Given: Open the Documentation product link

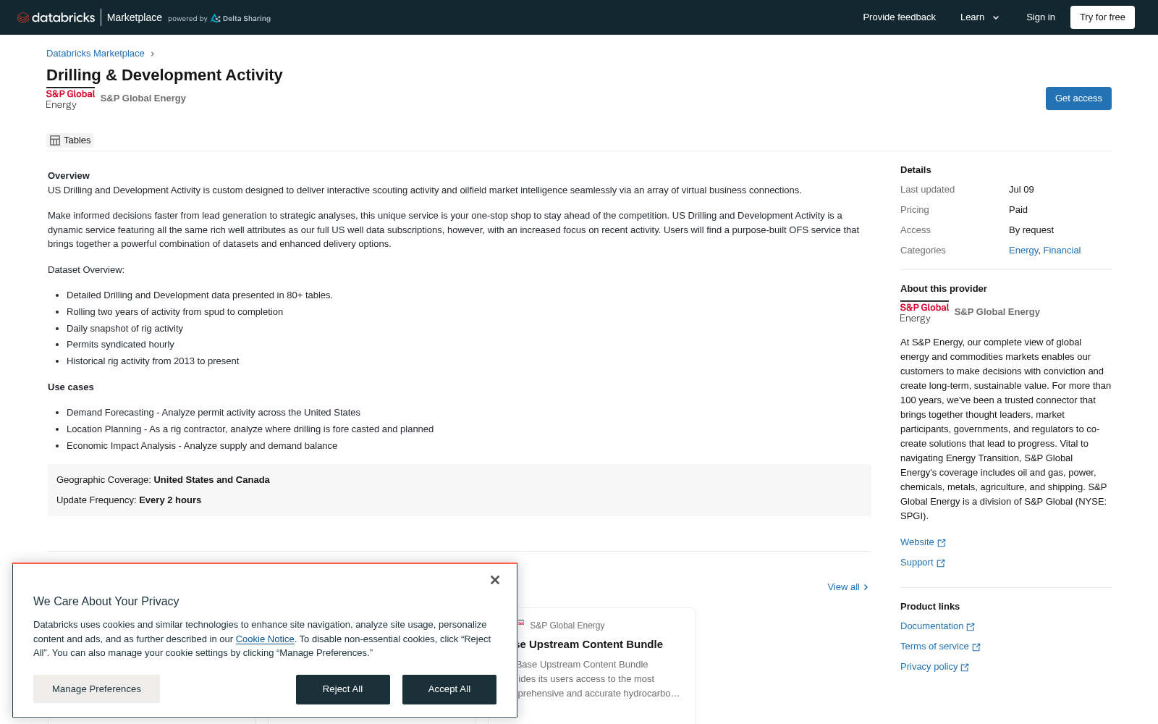Looking at the screenshot, I should 931,626.
